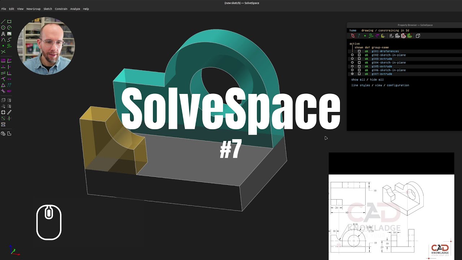This screenshot has height=260, width=462.
Task: Toggle show workplanes in Property Browser
Action: (x=353, y=36)
